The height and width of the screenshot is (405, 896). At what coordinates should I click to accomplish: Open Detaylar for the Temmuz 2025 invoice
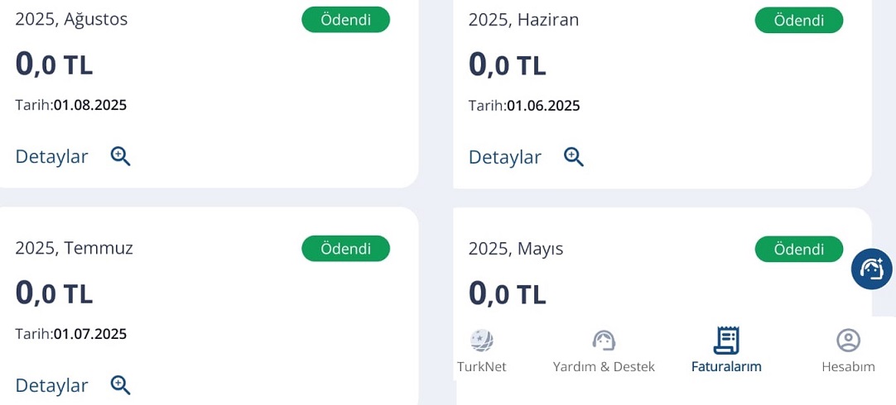[x=51, y=386]
